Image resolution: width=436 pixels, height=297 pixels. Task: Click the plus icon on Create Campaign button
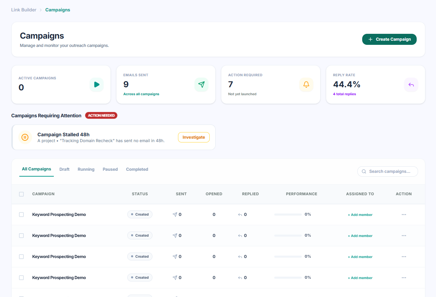[x=370, y=39]
